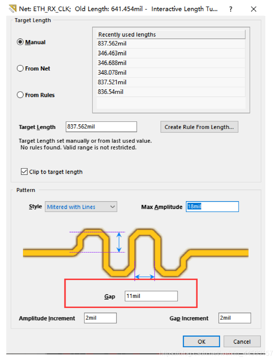This screenshot has height=361, width=277.
Task: Click the Max Amplitude input box
Action: click(x=212, y=207)
